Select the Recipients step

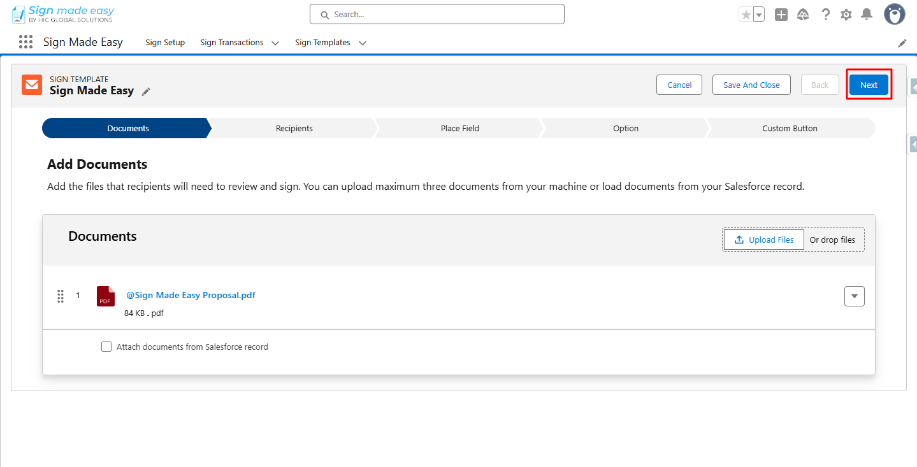point(294,128)
